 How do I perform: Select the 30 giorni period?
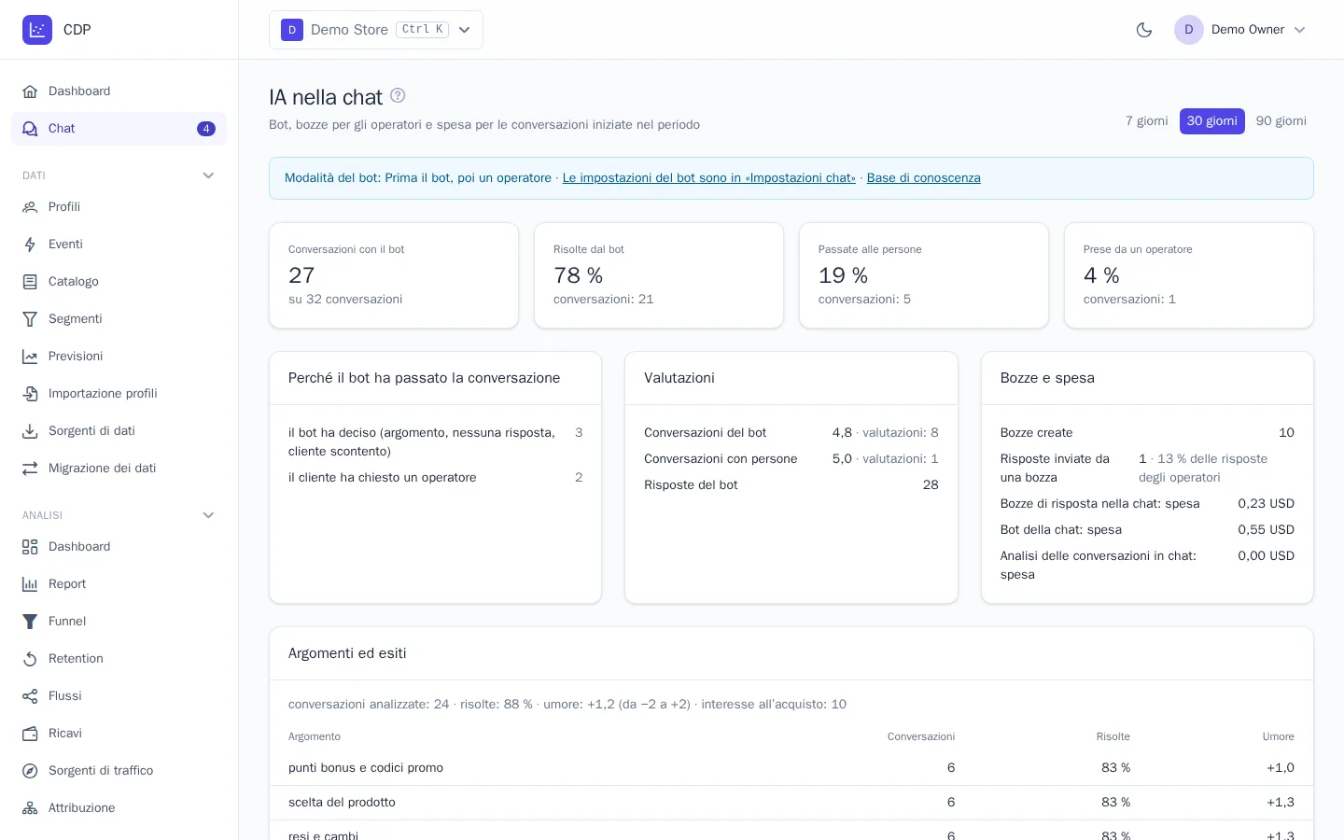click(x=1212, y=121)
